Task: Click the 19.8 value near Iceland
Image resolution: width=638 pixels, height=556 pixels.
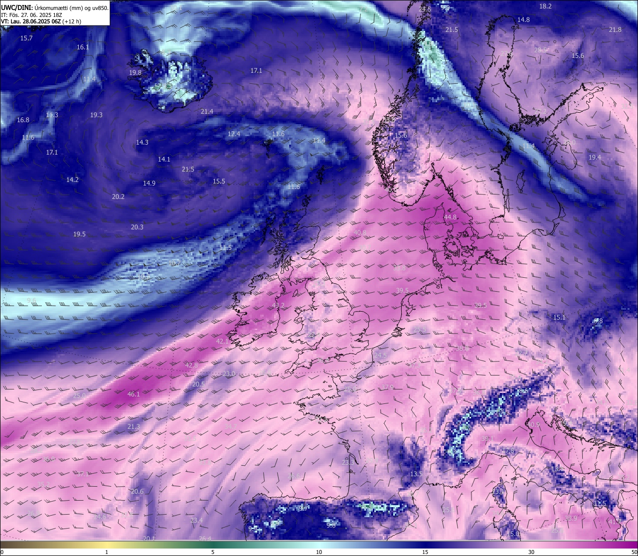Action: point(135,73)
